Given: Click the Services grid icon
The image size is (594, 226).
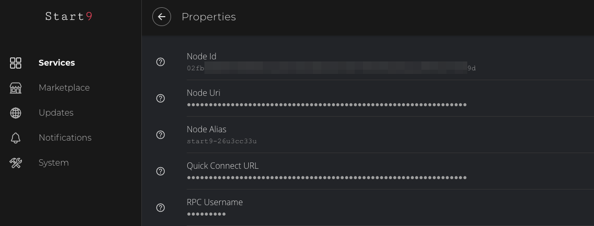Looking at the screenshot, I should [16, 63].
